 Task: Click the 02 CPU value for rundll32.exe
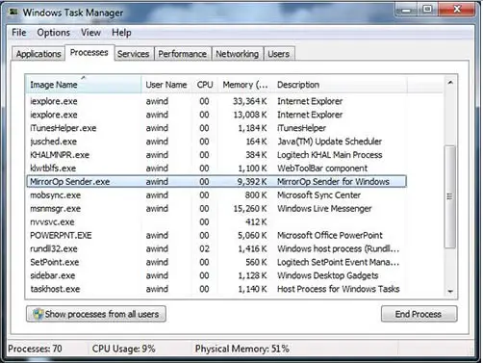(x=204, y=248)
